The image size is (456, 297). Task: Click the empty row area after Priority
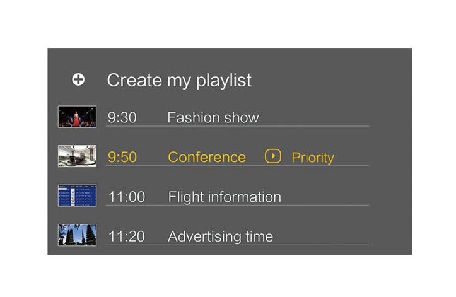pos(352,158)
